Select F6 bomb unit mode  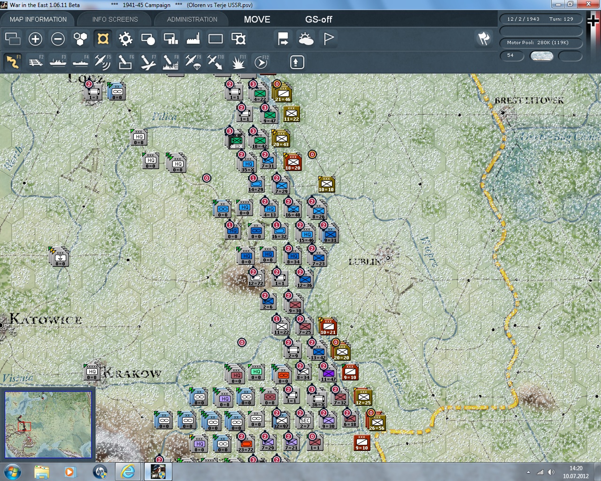pyautogui.click(x=125, y=62)
